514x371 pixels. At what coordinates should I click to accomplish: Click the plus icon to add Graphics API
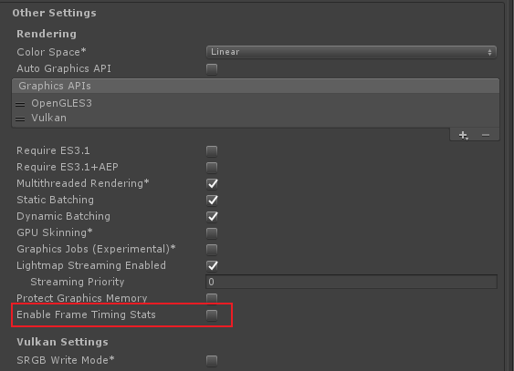(463, 135)
